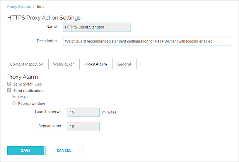Screen dimensions: 239x162
Task: Click the 'minutes' unit label
Action: [109, 112]
